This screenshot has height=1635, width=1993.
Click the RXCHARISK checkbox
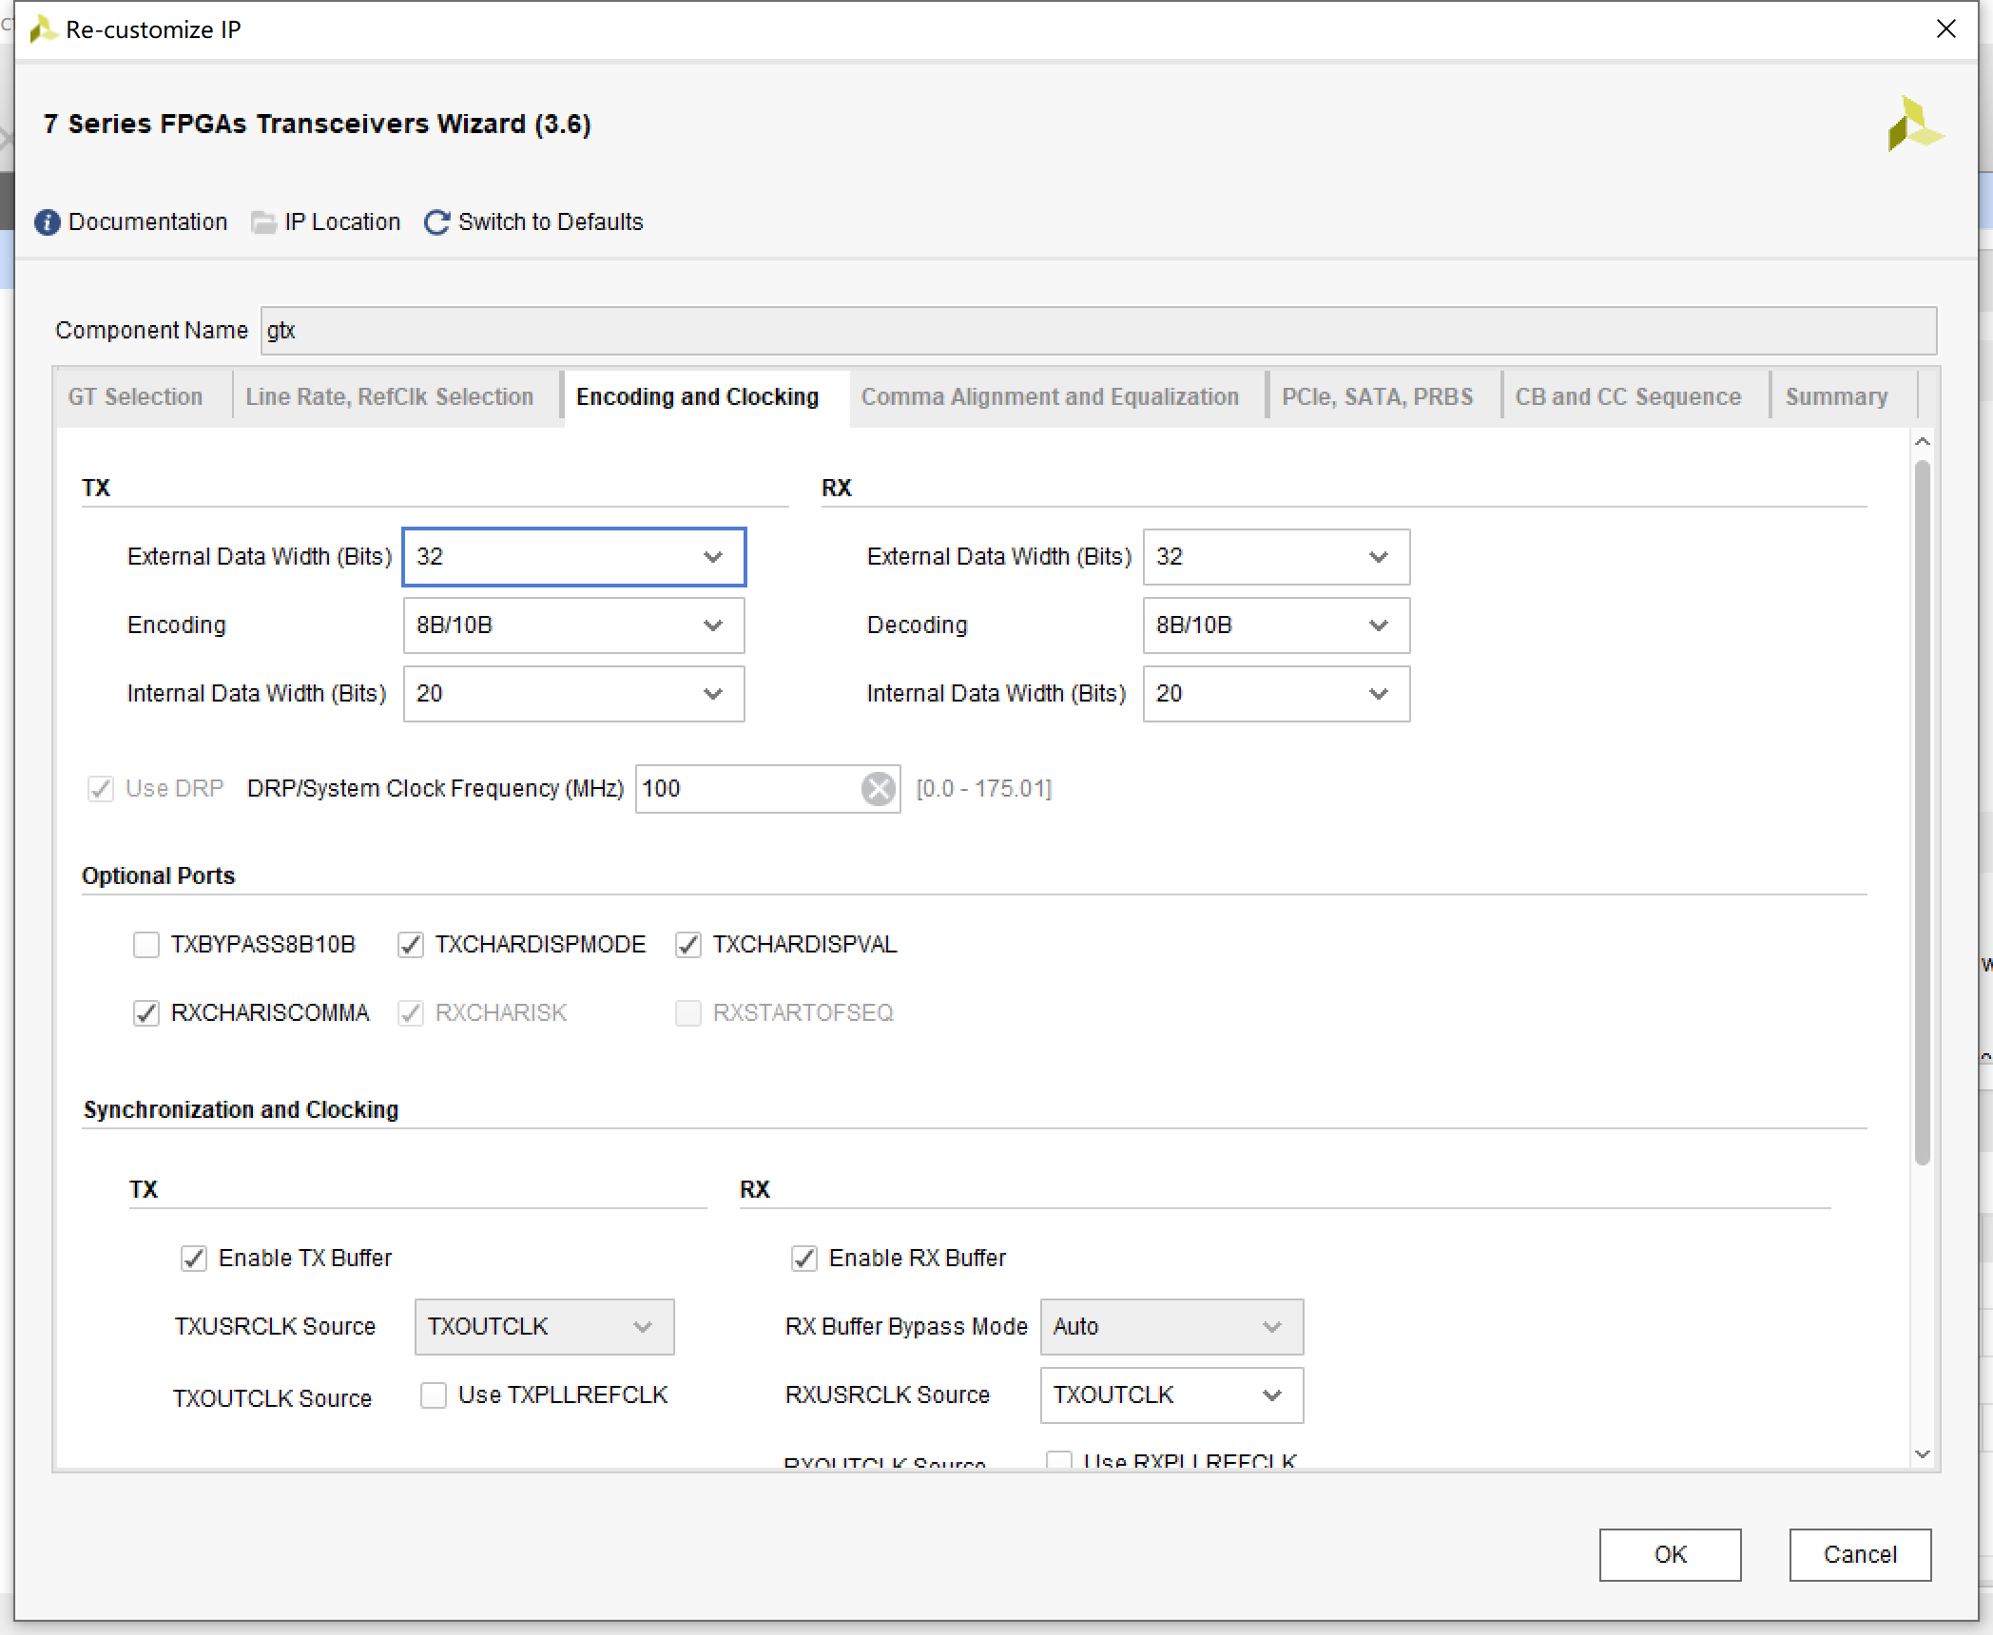click(411, 1013)
